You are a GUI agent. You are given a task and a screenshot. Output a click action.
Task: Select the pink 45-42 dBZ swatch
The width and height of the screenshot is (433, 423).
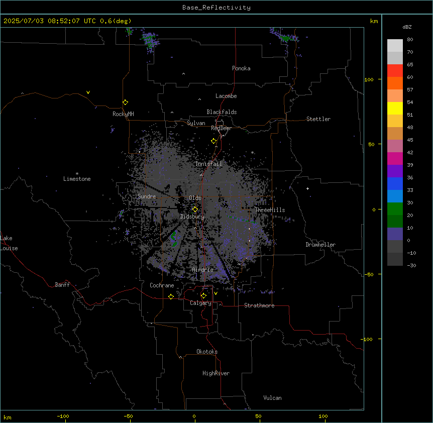pyautogui.click(x=395, y=146)
